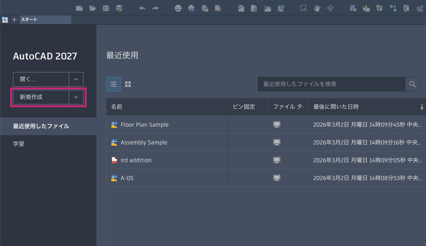Switch recent files to list view
This screenshot has height=246, width=426.
click(113, 84)
